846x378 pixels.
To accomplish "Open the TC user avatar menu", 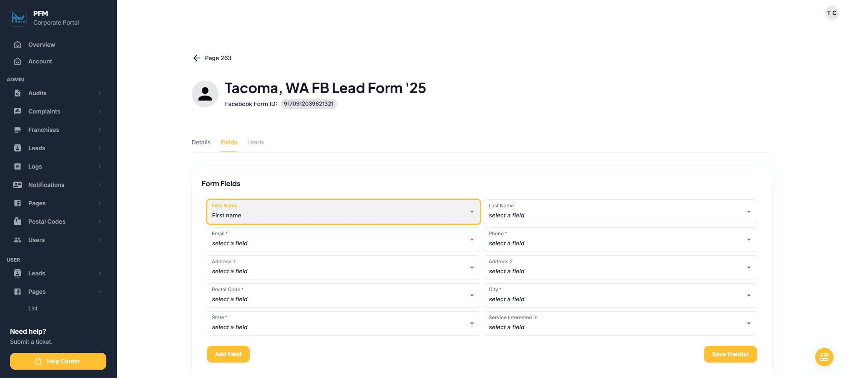I will coord(831,13).
